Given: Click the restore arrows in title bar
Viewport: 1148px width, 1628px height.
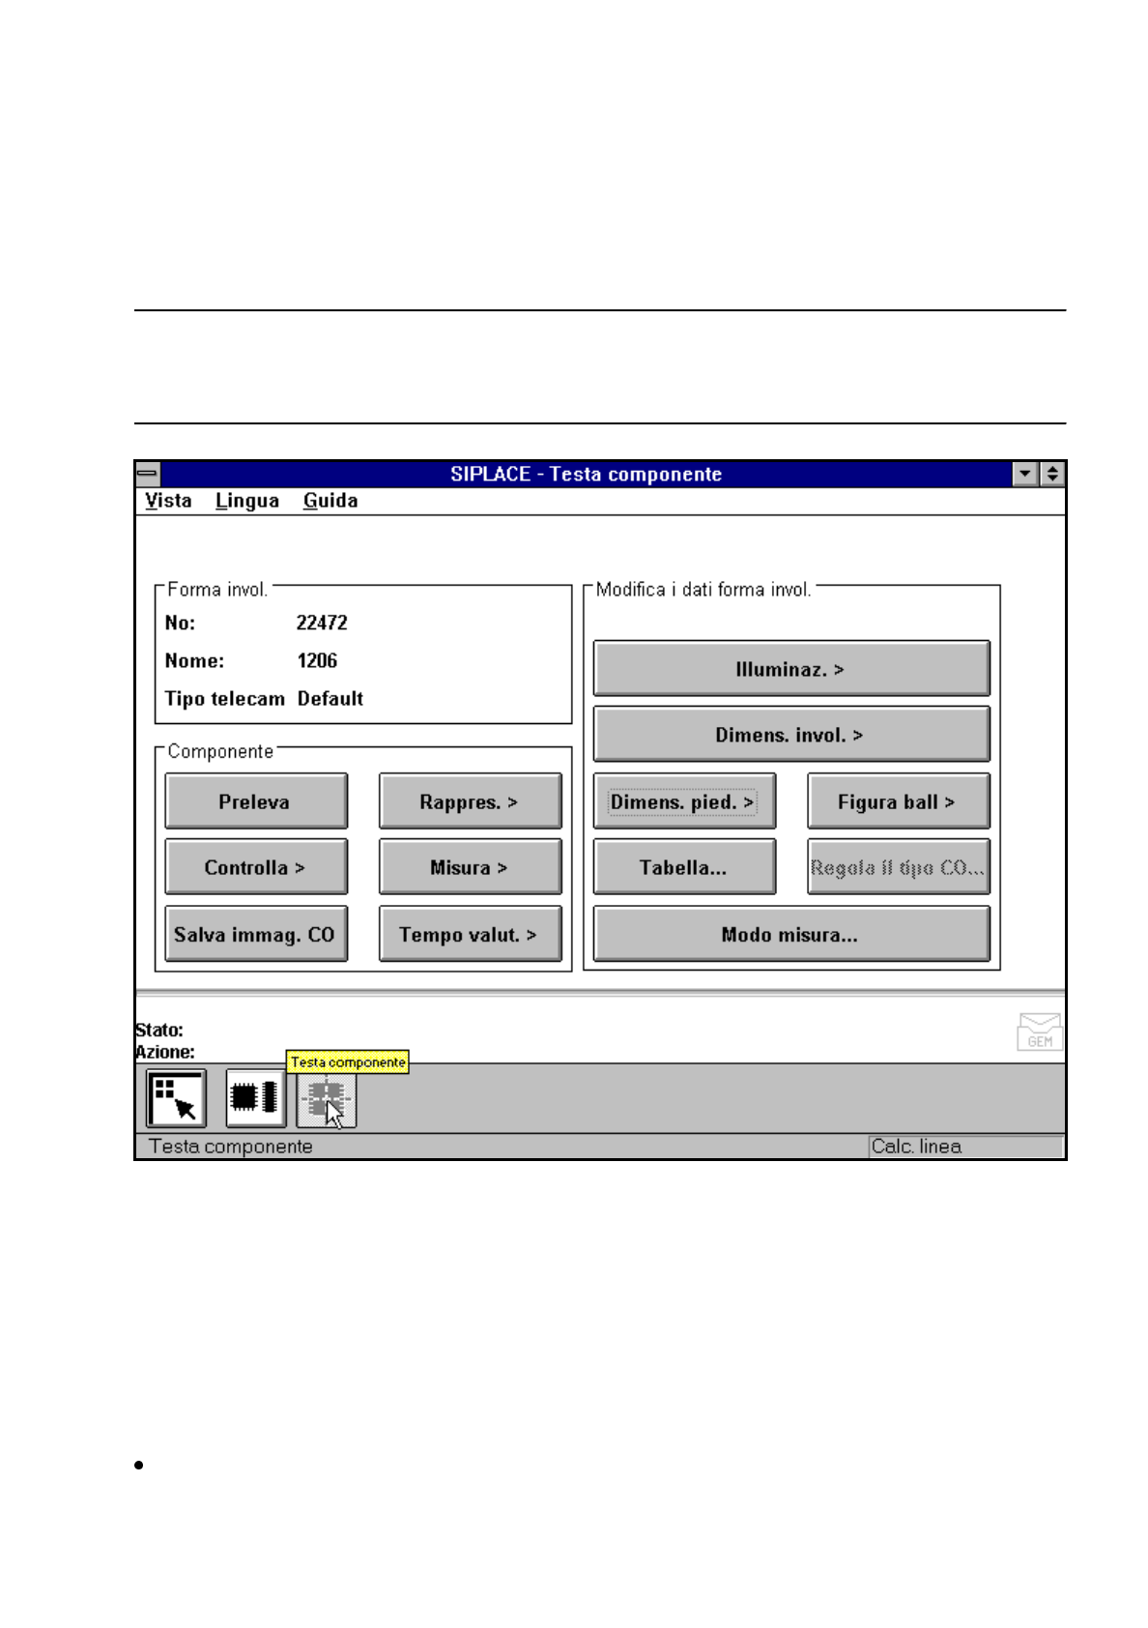Looking at the screenshot, I should point(1051,474).
